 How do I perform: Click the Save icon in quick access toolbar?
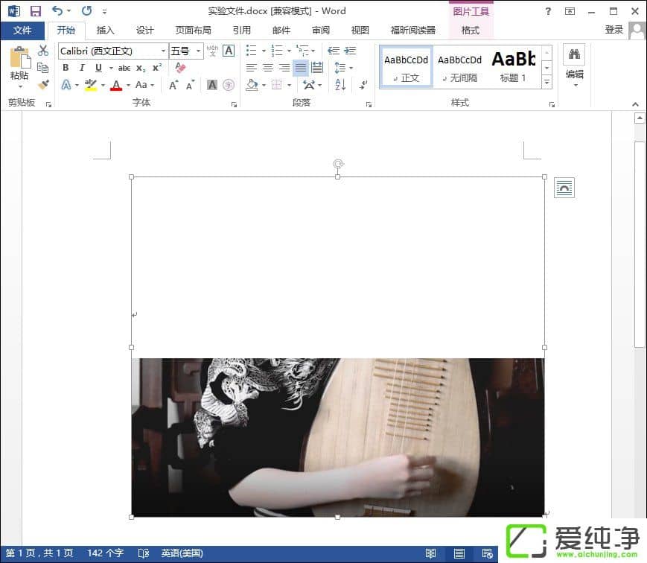click(35, 11)
